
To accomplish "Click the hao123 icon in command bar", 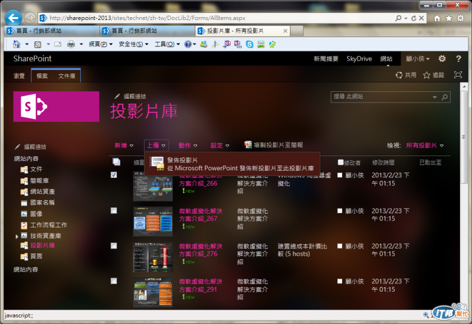I will (x=261, y=45).
